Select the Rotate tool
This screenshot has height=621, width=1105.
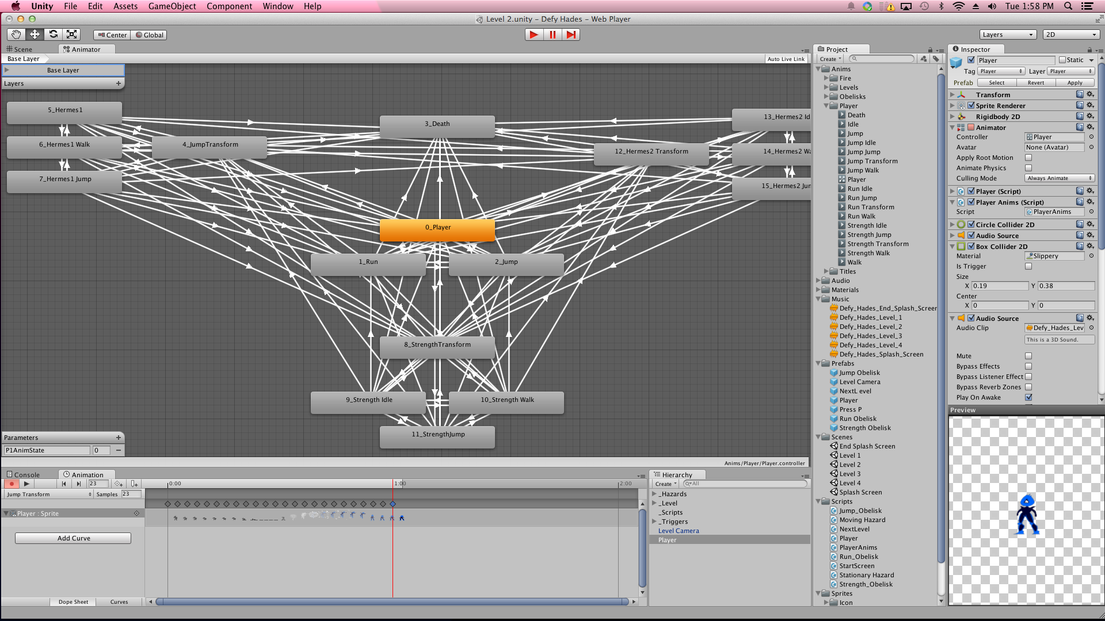tap(53, 34)
